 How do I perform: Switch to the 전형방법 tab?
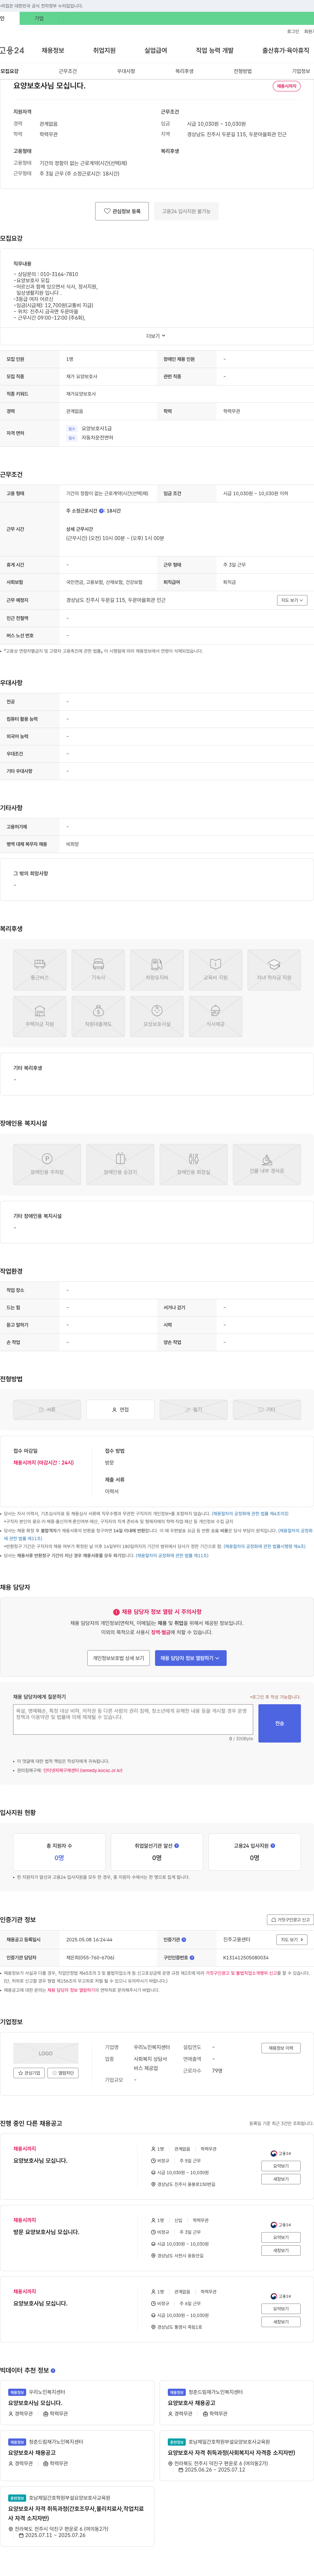click(x=243, y=71)
